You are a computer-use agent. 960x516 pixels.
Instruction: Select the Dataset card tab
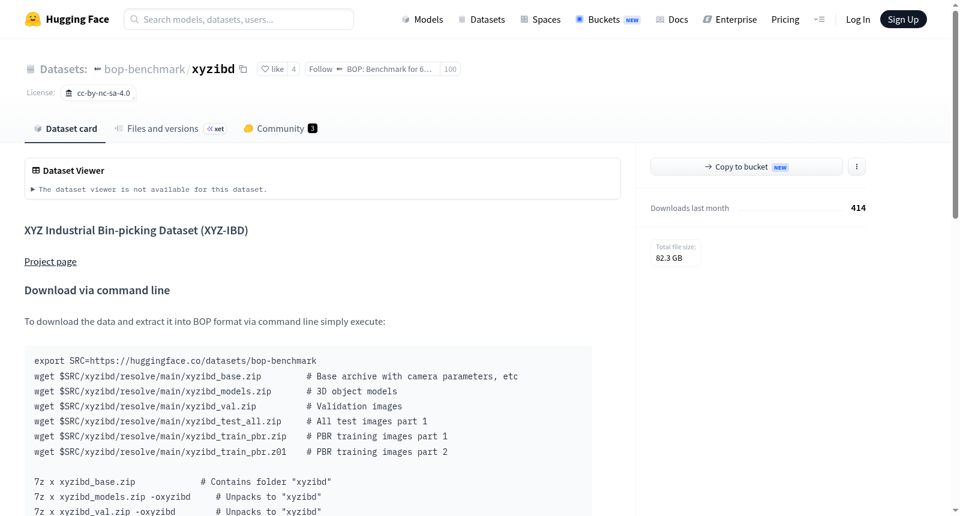[x=65, y=129]
